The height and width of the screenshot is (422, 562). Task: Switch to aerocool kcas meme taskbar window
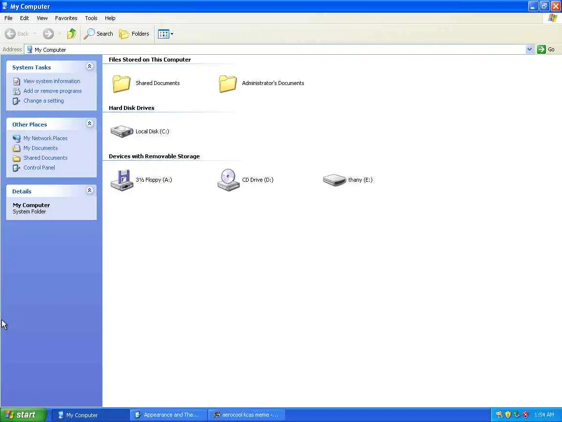[x=246, y=415]
